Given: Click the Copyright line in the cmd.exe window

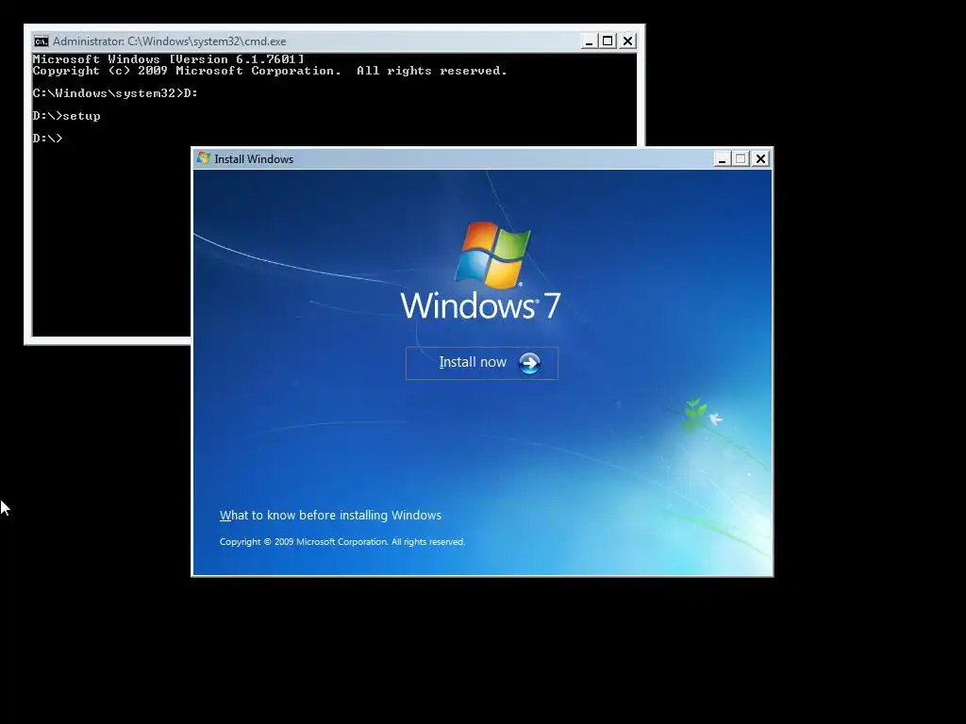Looking at the screenshot, I should (270, 71).
